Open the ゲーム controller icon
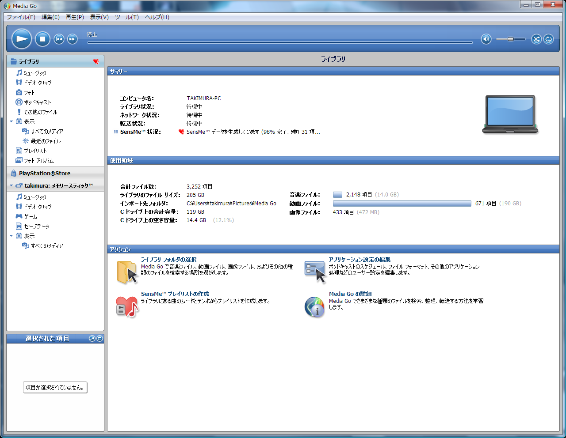This screenshot has height=438, width=566. pyautogui.click(x=19, y=216)
